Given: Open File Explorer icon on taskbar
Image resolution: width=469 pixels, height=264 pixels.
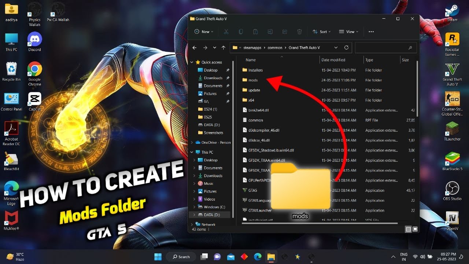Looking at the screenshot, I should pos(271,256).
